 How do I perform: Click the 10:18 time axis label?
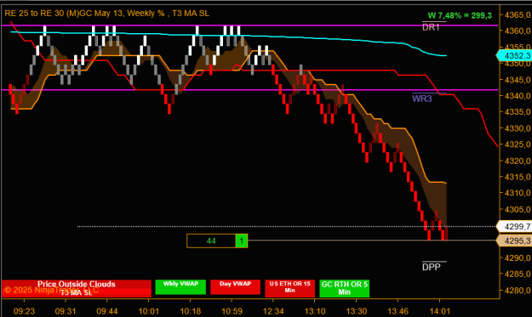[191, 311]
